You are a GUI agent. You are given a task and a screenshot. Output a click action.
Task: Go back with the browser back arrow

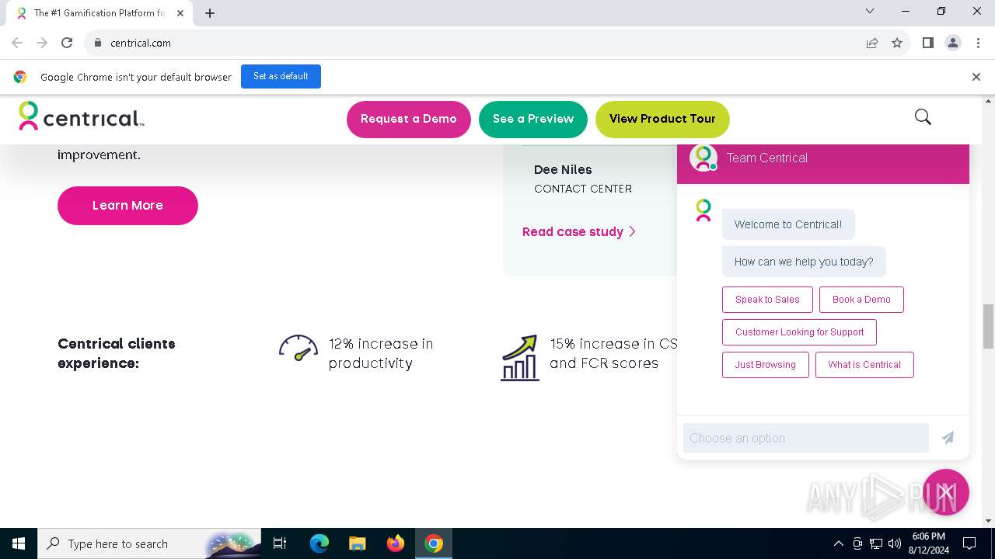pos(17,43)
